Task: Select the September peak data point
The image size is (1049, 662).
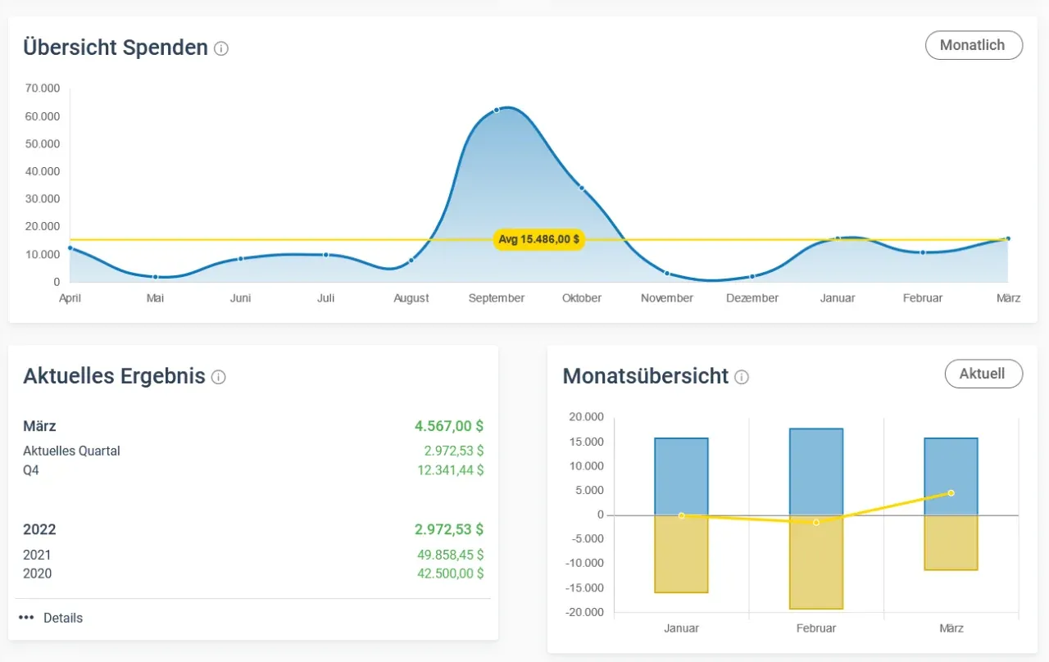Action: 497,110
